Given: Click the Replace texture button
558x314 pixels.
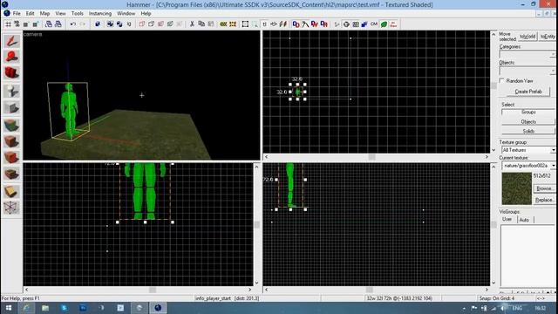Looking at the screenshot, I should coord(544,200).
